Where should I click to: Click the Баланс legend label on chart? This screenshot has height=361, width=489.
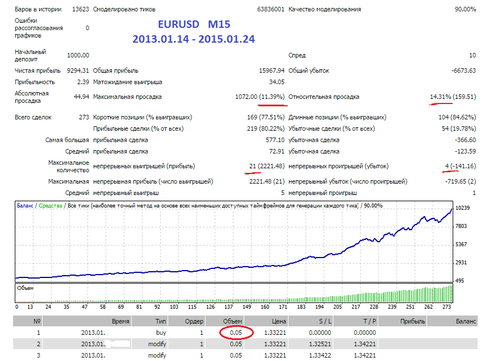coord(25,206)
